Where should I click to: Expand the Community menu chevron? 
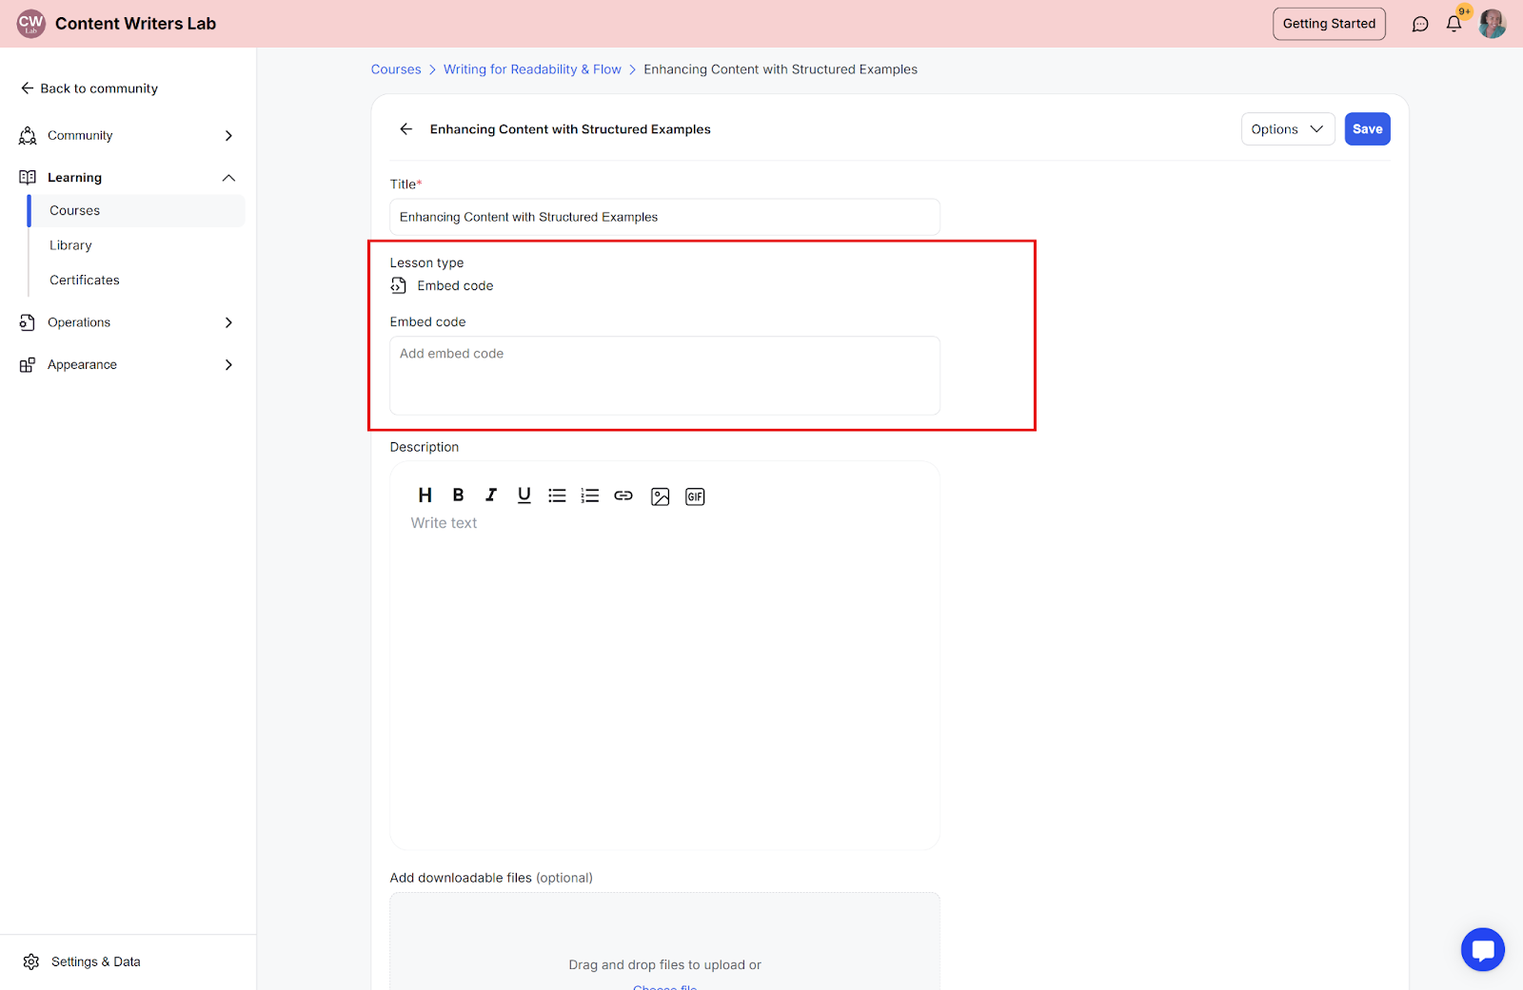click(228, 136)
